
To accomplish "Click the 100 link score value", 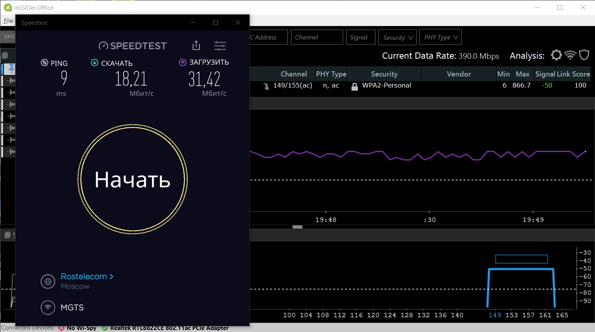I will (580, 85).
